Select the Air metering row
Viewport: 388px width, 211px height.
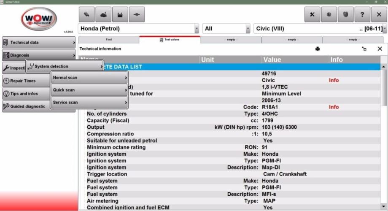click(x=229, y=201)
